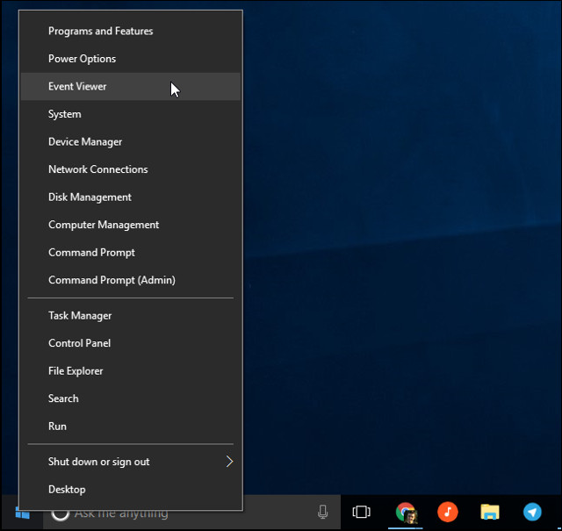Select Event Viewer from the menu
Screen dimensions: 562x531
(x=77, y=86)
